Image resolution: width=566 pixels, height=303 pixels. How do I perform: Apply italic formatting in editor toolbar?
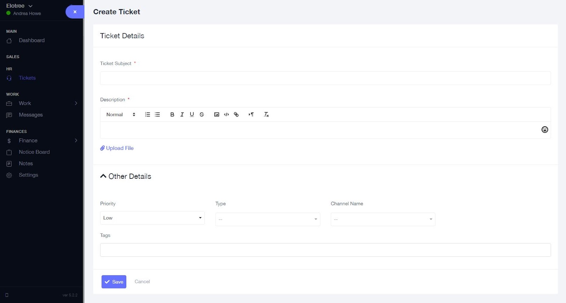pyautogui.click(x=182, y=115)
